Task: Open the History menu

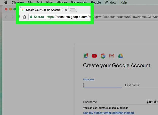Action: pos(62,2)
